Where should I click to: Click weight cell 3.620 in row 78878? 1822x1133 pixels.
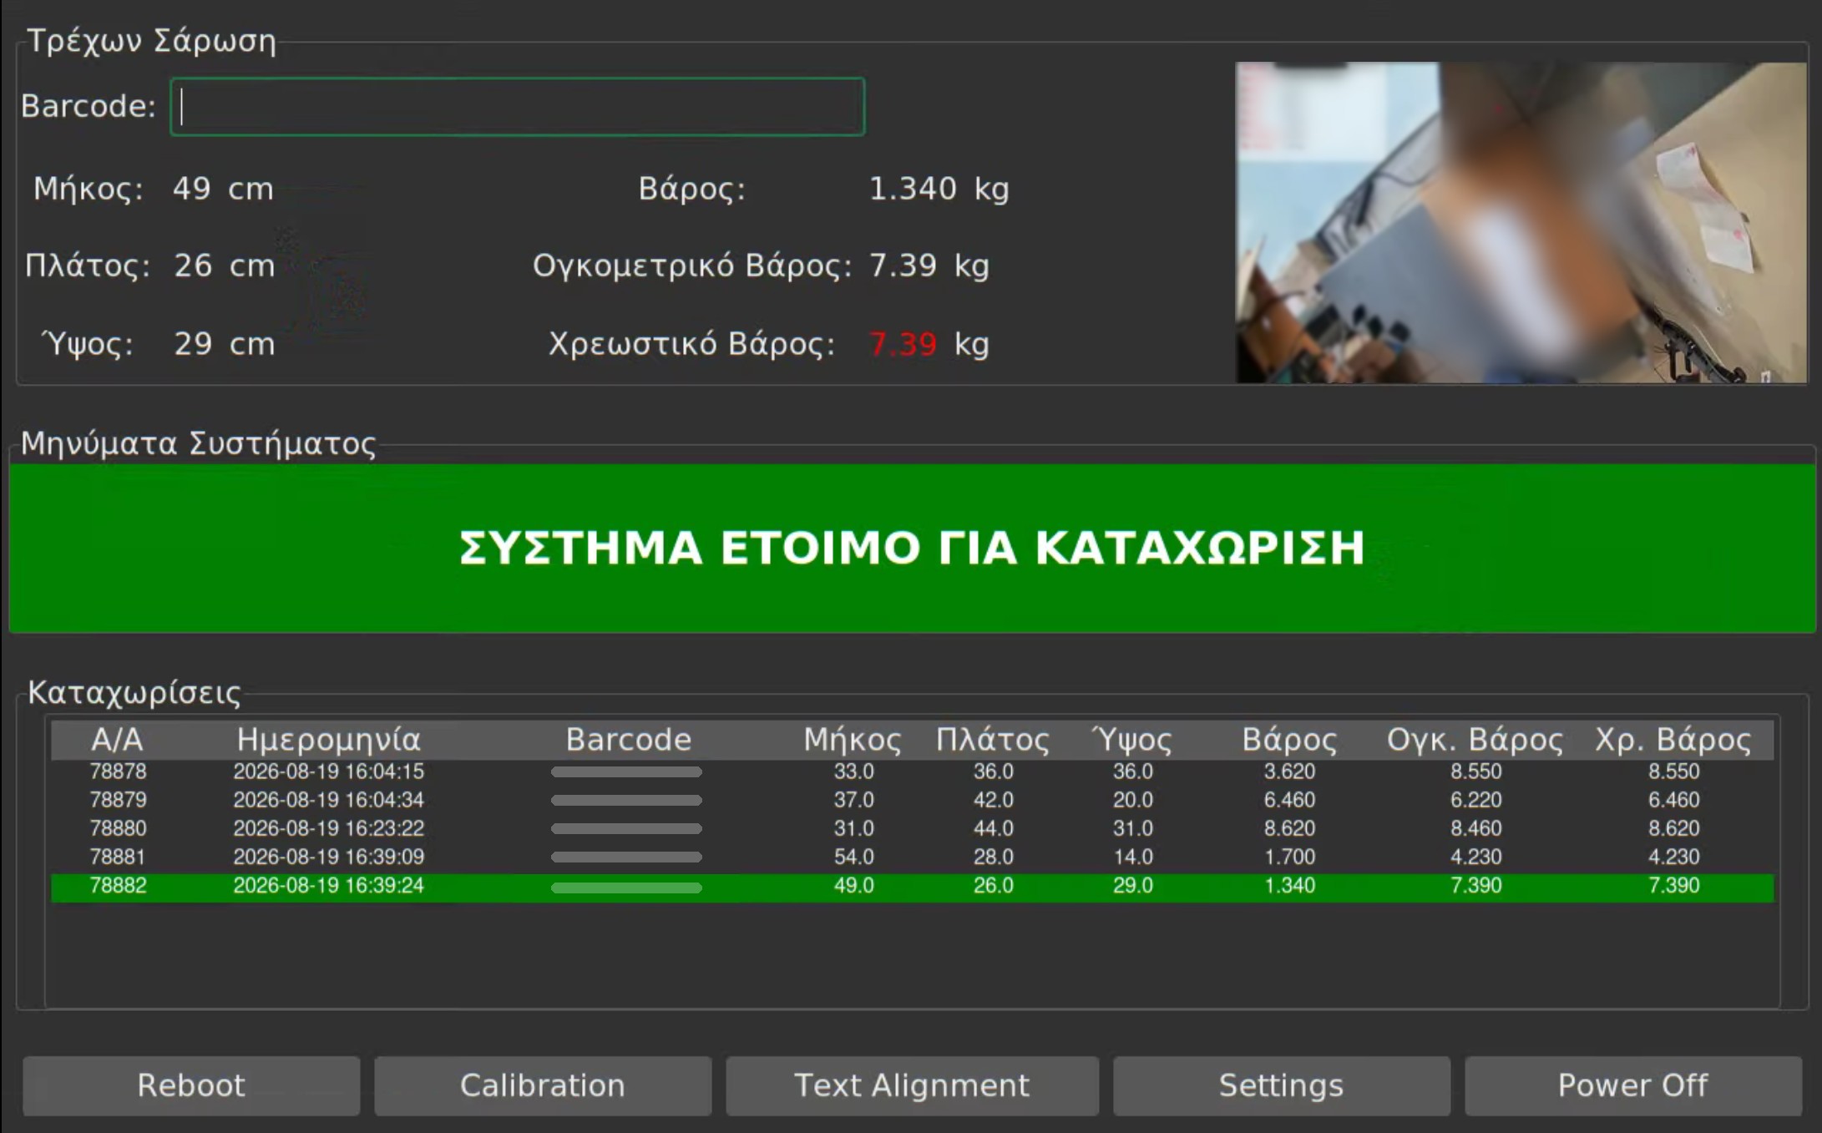1289,771
